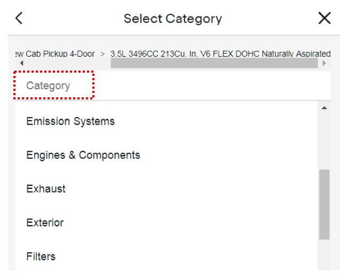Click the breadcrumb separator arrow
The image size is (352, 279).
pyautogui.click(x=102, y=54)
